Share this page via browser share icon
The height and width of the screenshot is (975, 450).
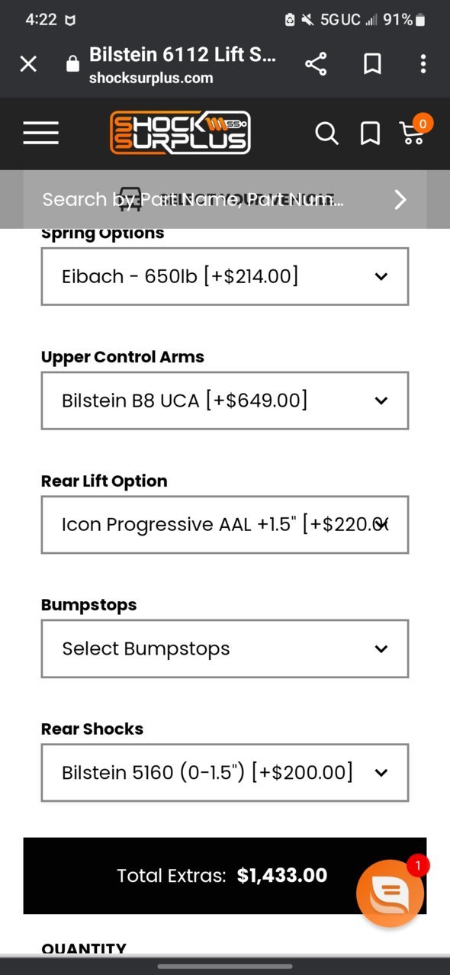[x=316, y=64]
